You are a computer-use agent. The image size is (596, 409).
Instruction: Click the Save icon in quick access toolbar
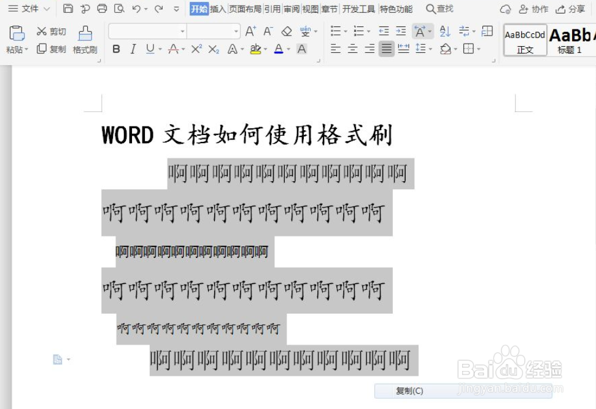pyautogui.click(x=68, y=9)
